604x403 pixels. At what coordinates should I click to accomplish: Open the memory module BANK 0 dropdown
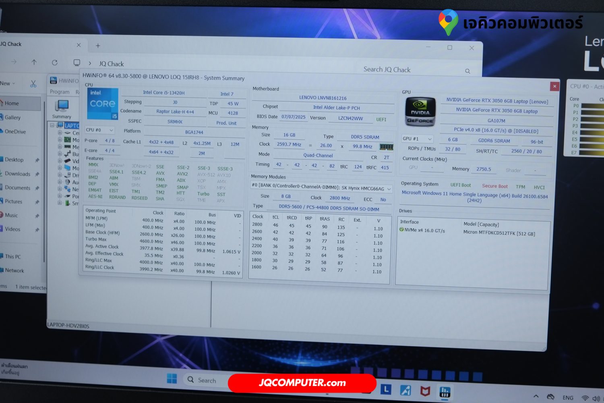pos(321,187)
